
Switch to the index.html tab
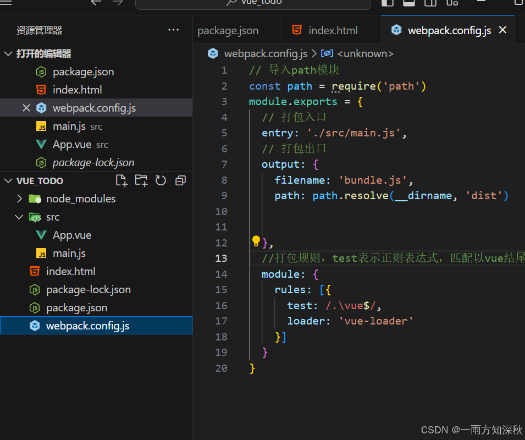pyautogui.click(x=333, y=30)
